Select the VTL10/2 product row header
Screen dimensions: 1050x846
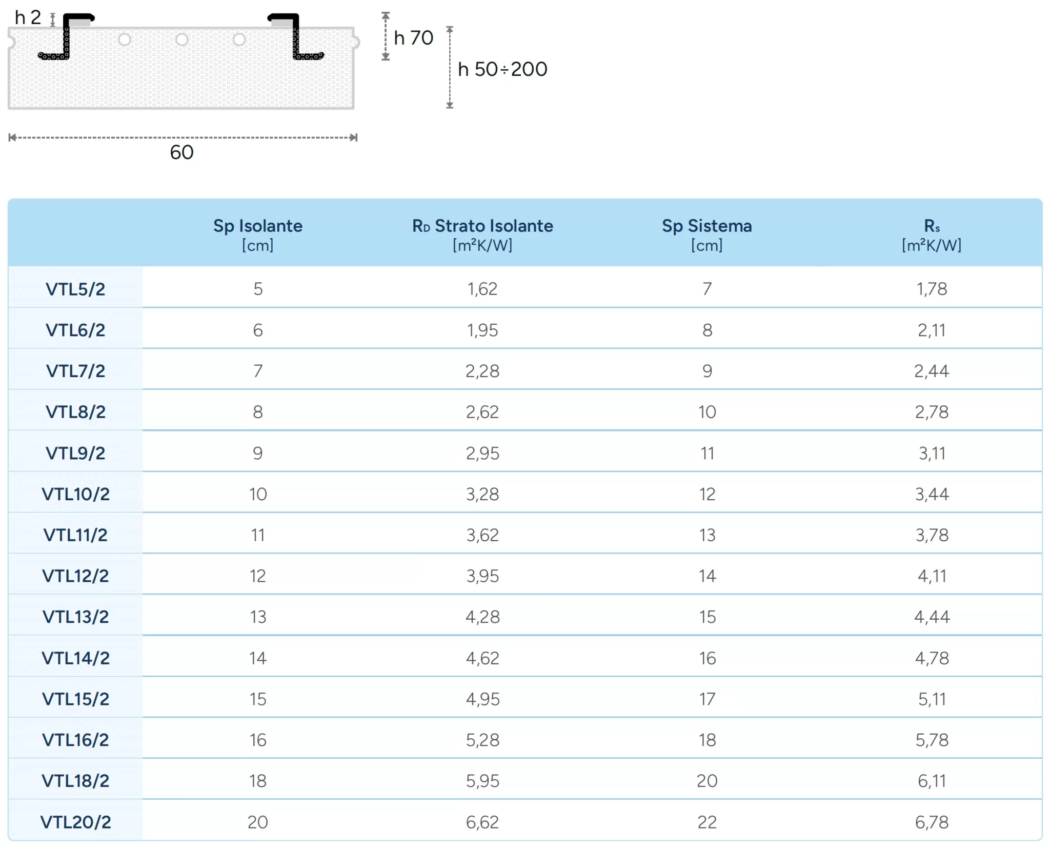[75, 494]
